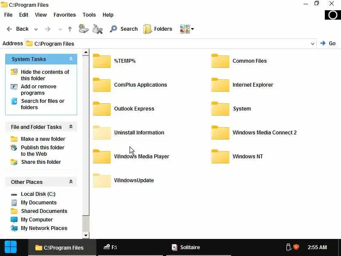Click the Safely Remove Hardware tray icon
Image resolution: width=341 pixels, height=256 pixels.
click(289, 247)
